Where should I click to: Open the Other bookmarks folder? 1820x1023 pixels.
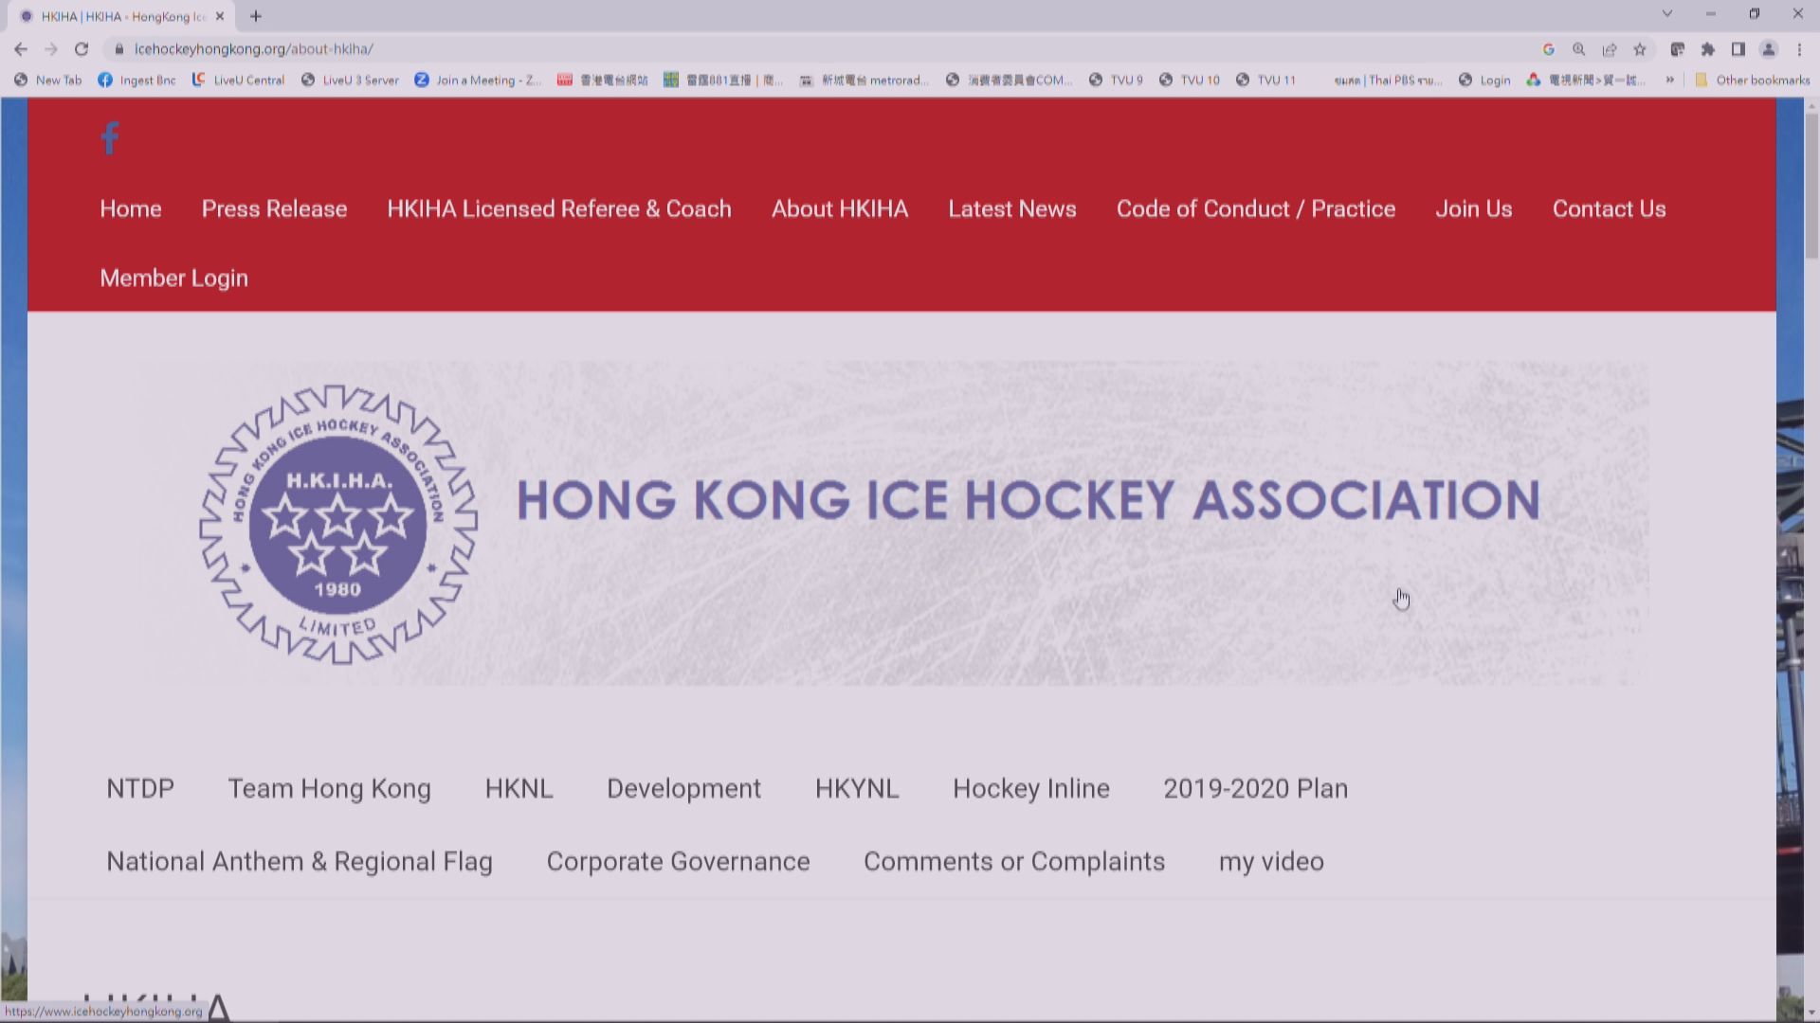tap(1753, 80)
